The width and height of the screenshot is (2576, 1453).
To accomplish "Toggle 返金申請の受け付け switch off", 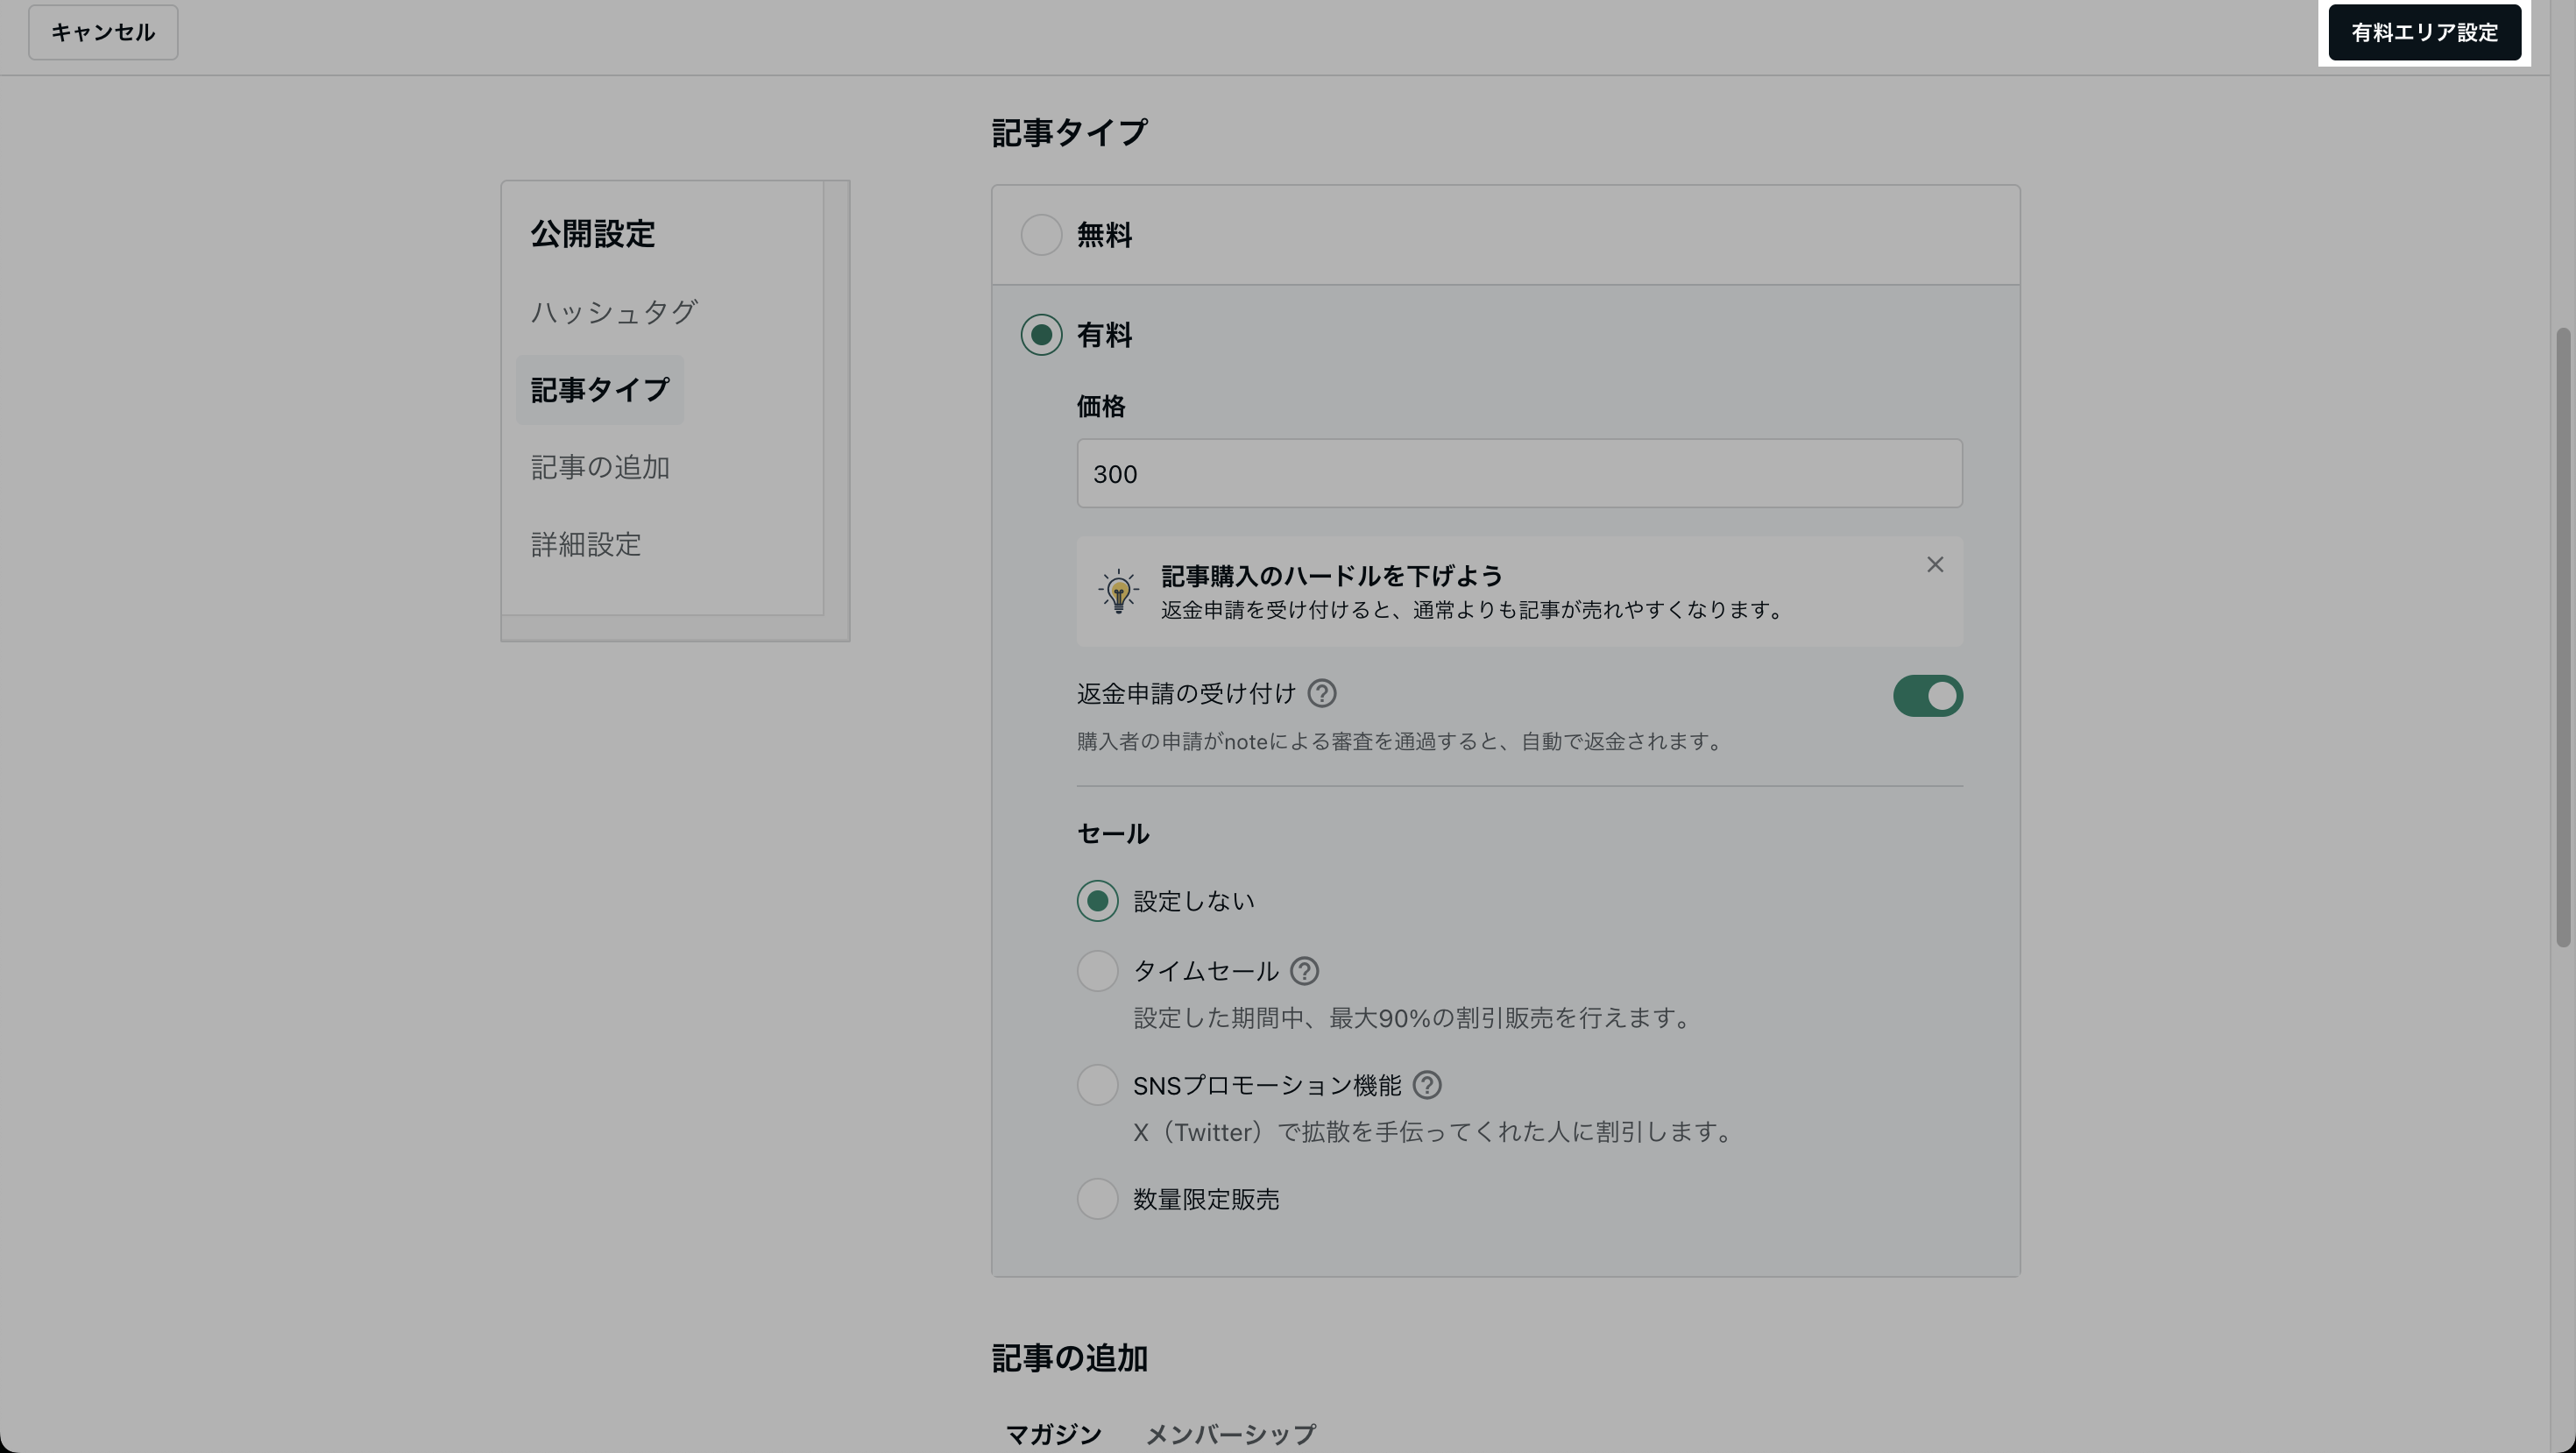I will coord(1926,696).
